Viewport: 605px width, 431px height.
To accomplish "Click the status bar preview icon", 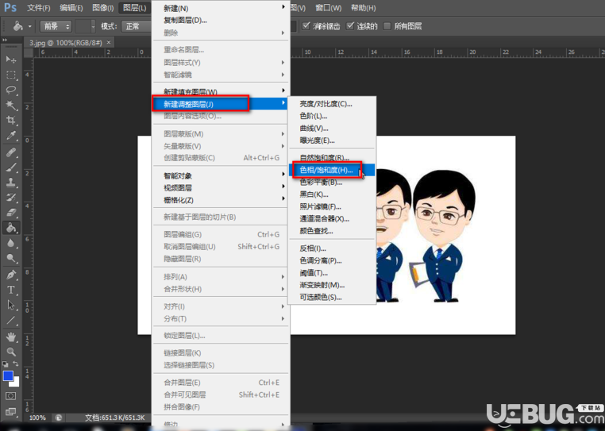I will 59,418.
